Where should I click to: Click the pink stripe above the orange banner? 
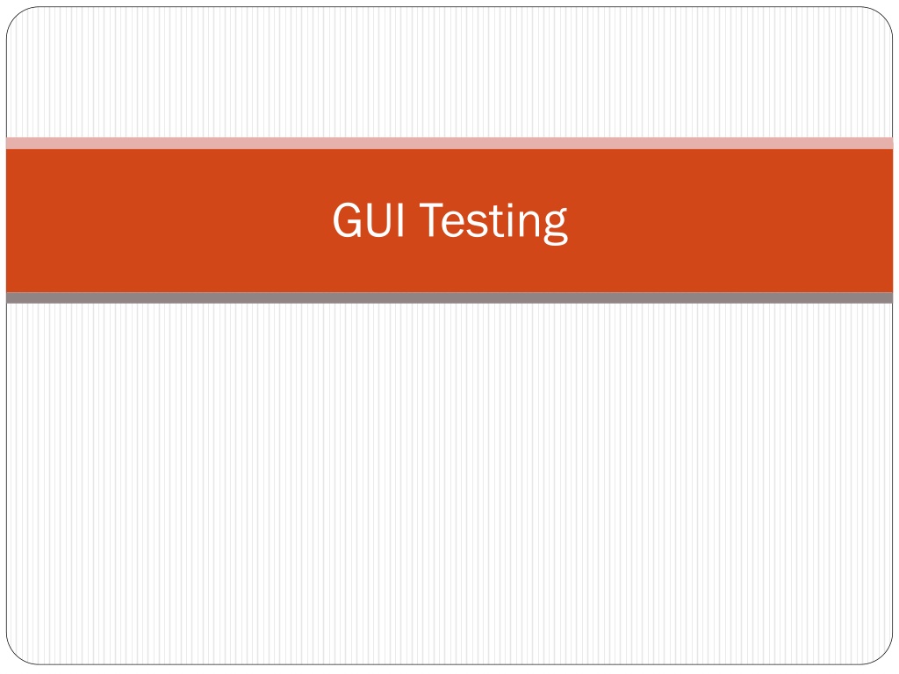[449, 143]
